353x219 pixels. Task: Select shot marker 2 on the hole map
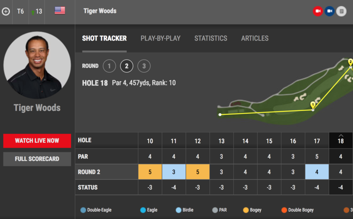click(x=350, y=62)
